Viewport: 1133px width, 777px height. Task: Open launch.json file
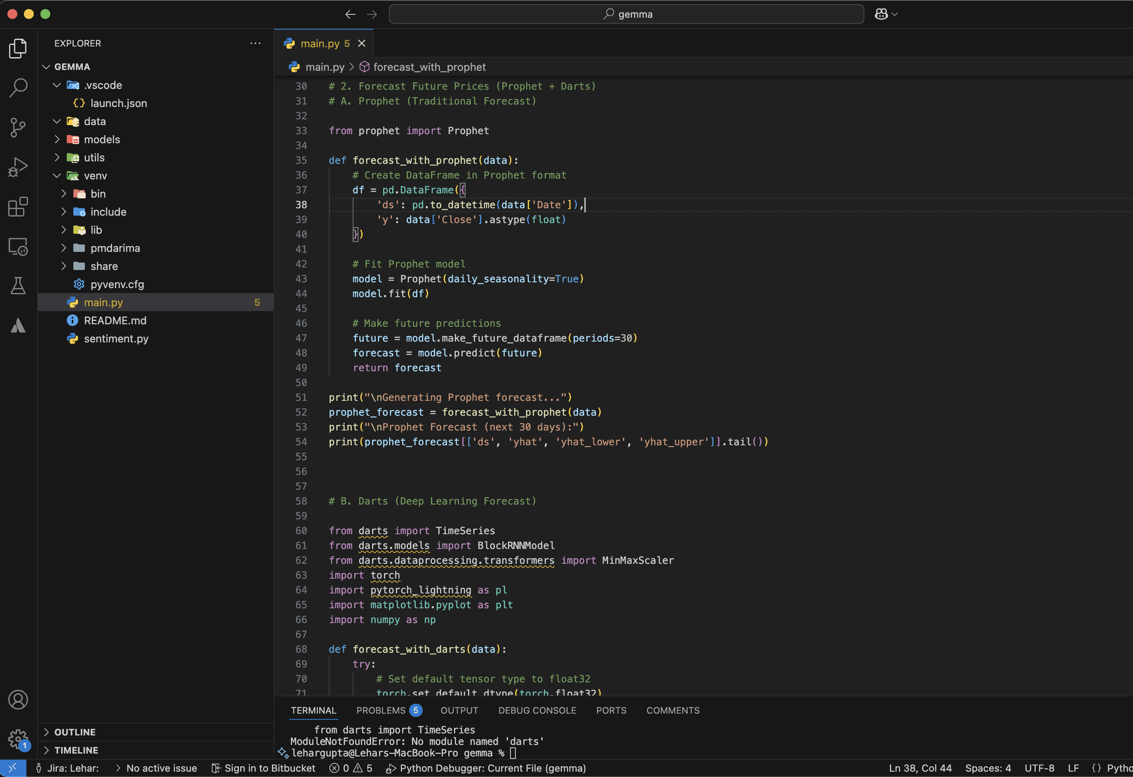pyautogui.click(x=155, y=103)
